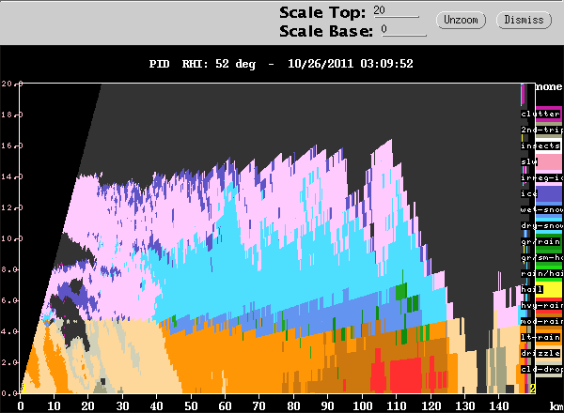Image resolution: width=564 pixels, height=413 pixels.
Task: Click the '2.0' height axis label
Action: click(x=9, y=362)
